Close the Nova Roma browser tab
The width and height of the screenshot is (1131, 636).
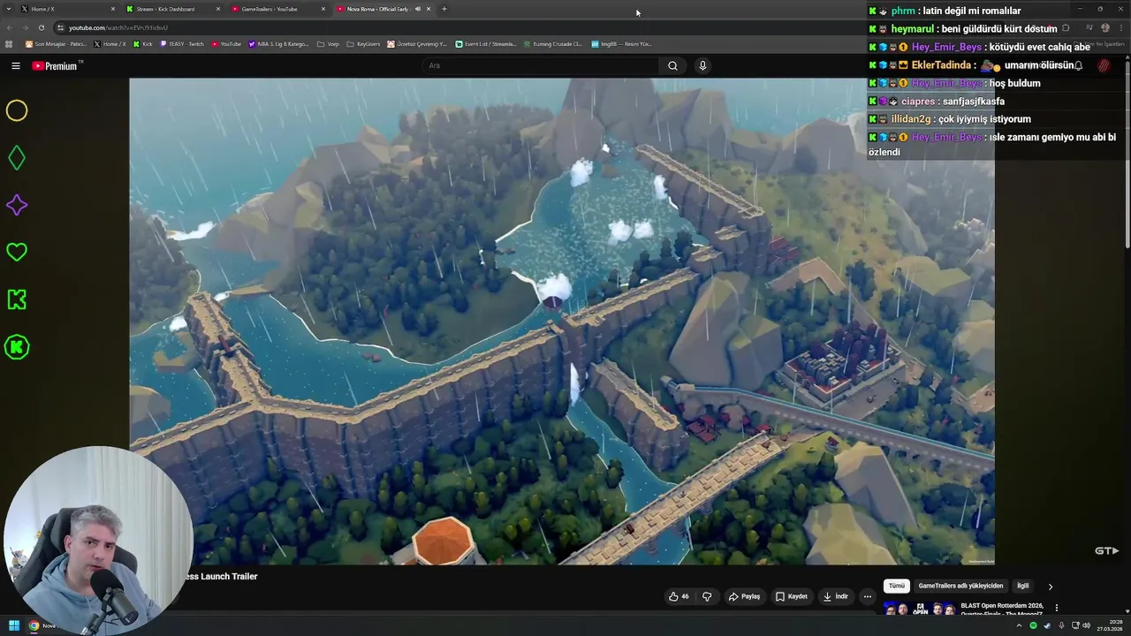tap(429, 9)
